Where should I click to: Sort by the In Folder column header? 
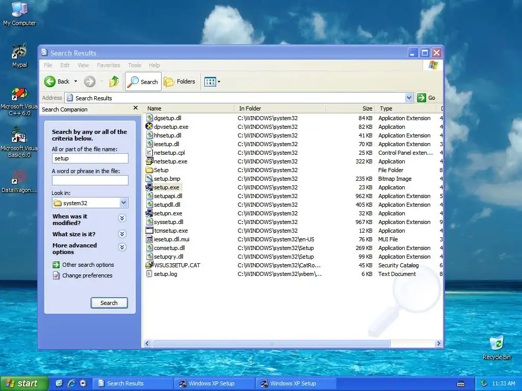[281, 108]
